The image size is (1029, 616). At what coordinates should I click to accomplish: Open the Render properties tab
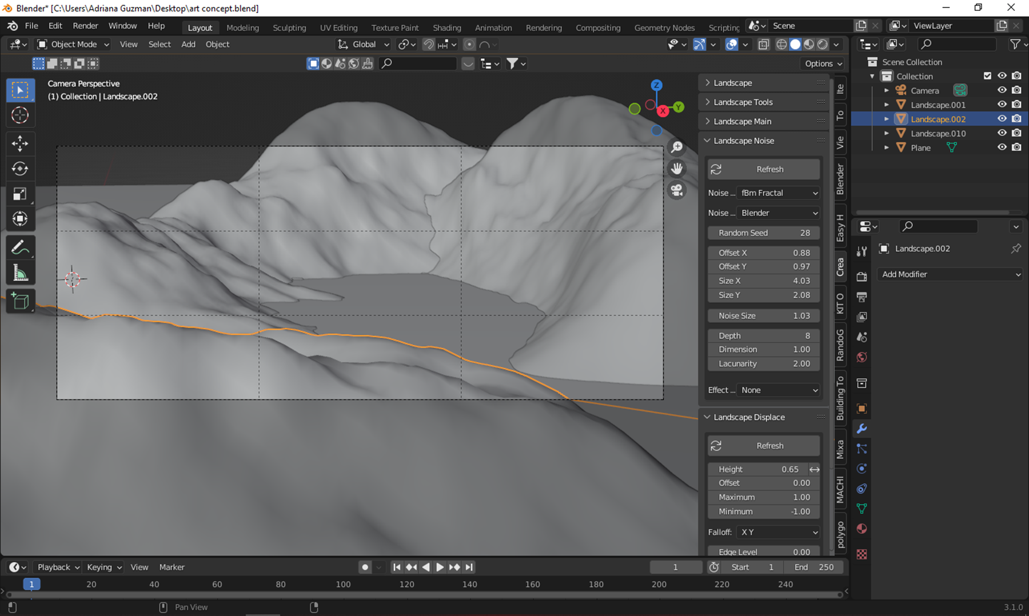tap(862, 277)
